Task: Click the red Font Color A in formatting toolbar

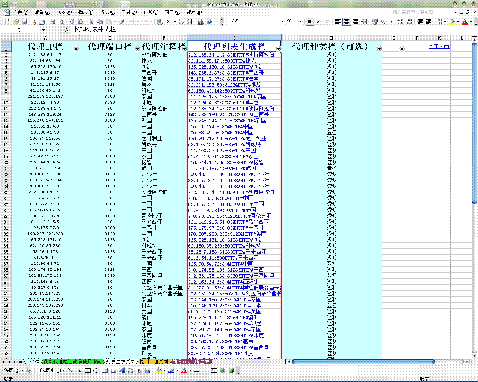Action: pyautogui.click(x=465, y=22)
